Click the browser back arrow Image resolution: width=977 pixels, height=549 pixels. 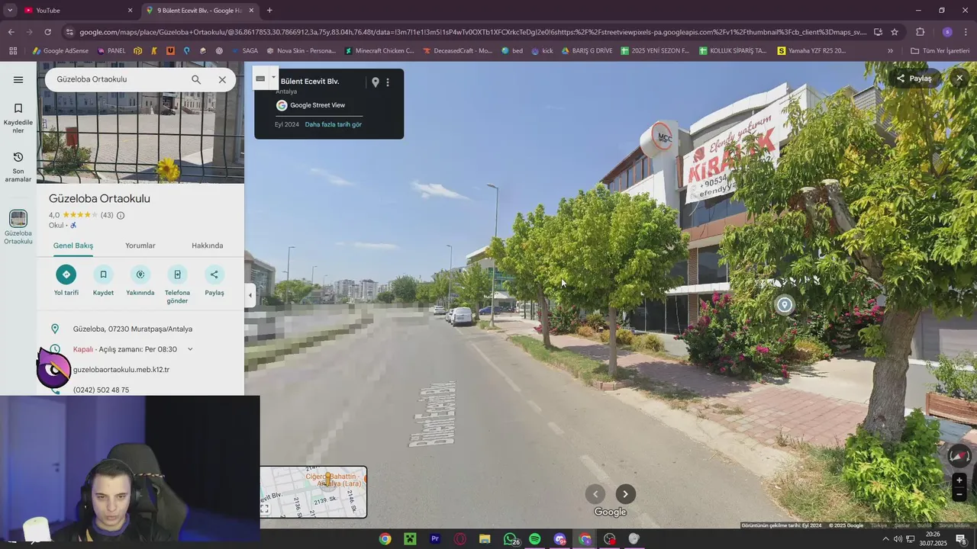click(x=11, y=32)
